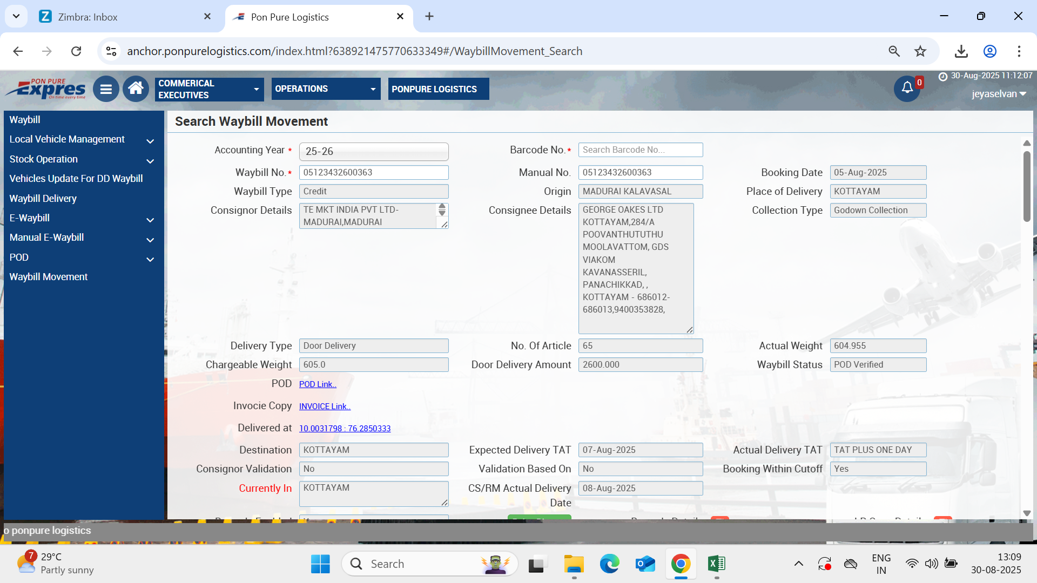Open browser Downloads icon
Viewport: 1037px width, 583px height.
tap(961, 51)
